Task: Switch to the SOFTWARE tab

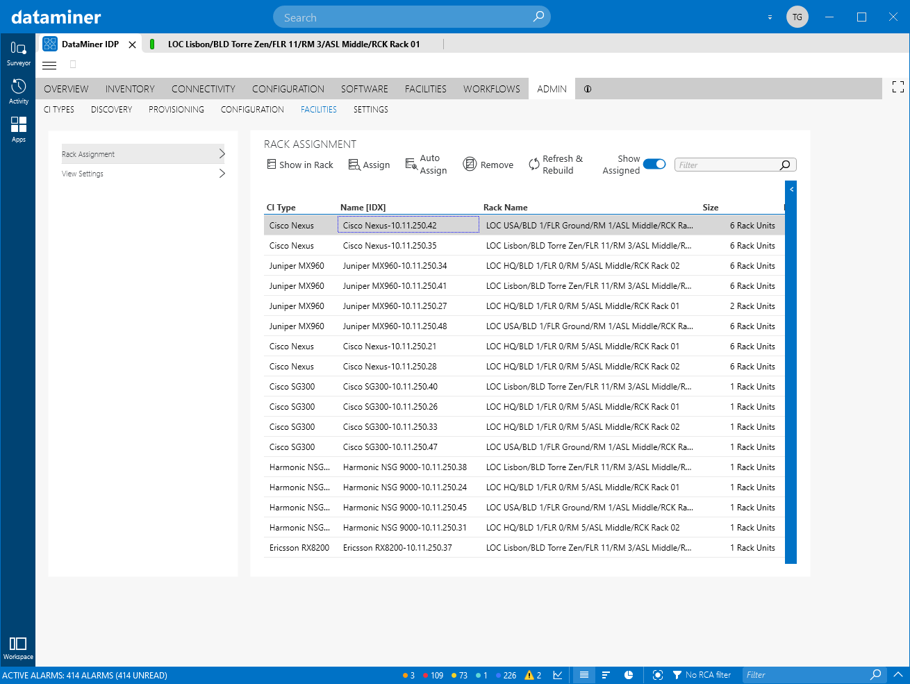Action: [365, 89]
